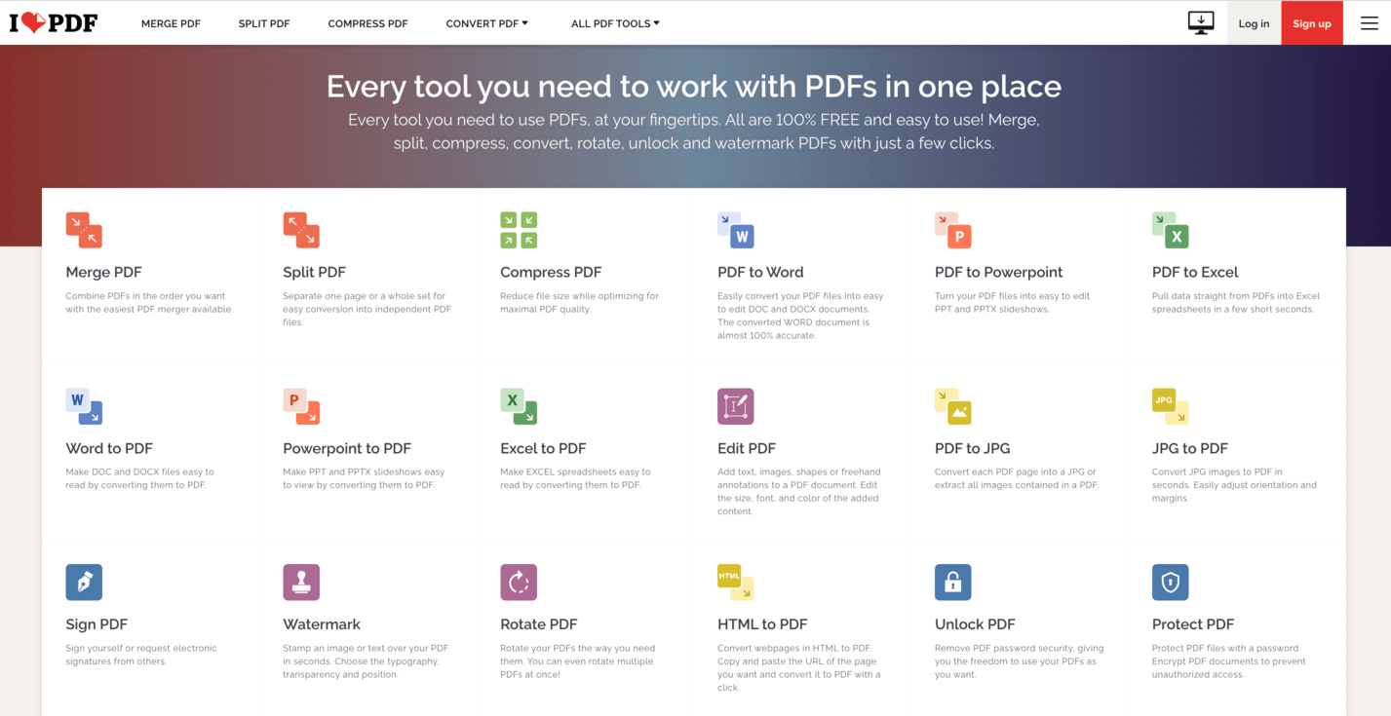Click the JPG to PDF icon

1171,406
